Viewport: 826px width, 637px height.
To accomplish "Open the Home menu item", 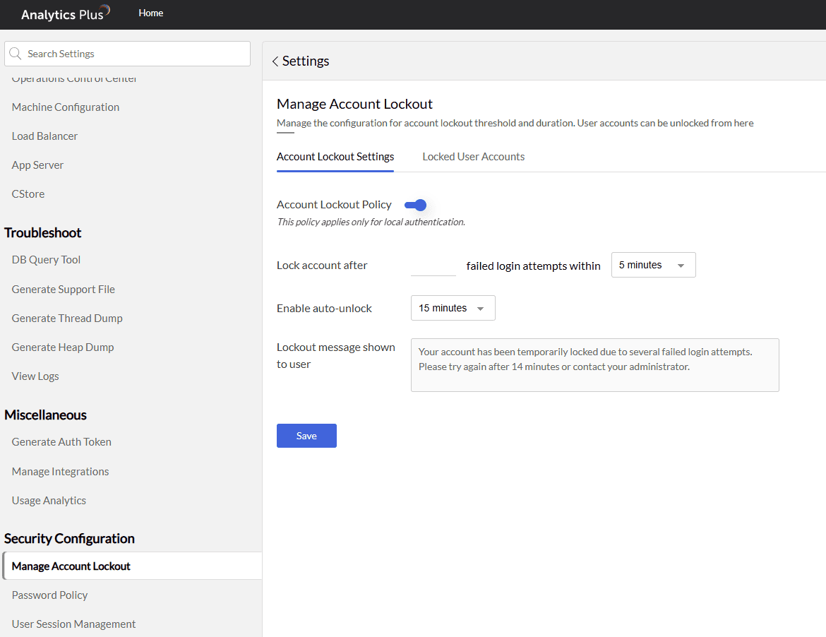I will click(150, 13).
